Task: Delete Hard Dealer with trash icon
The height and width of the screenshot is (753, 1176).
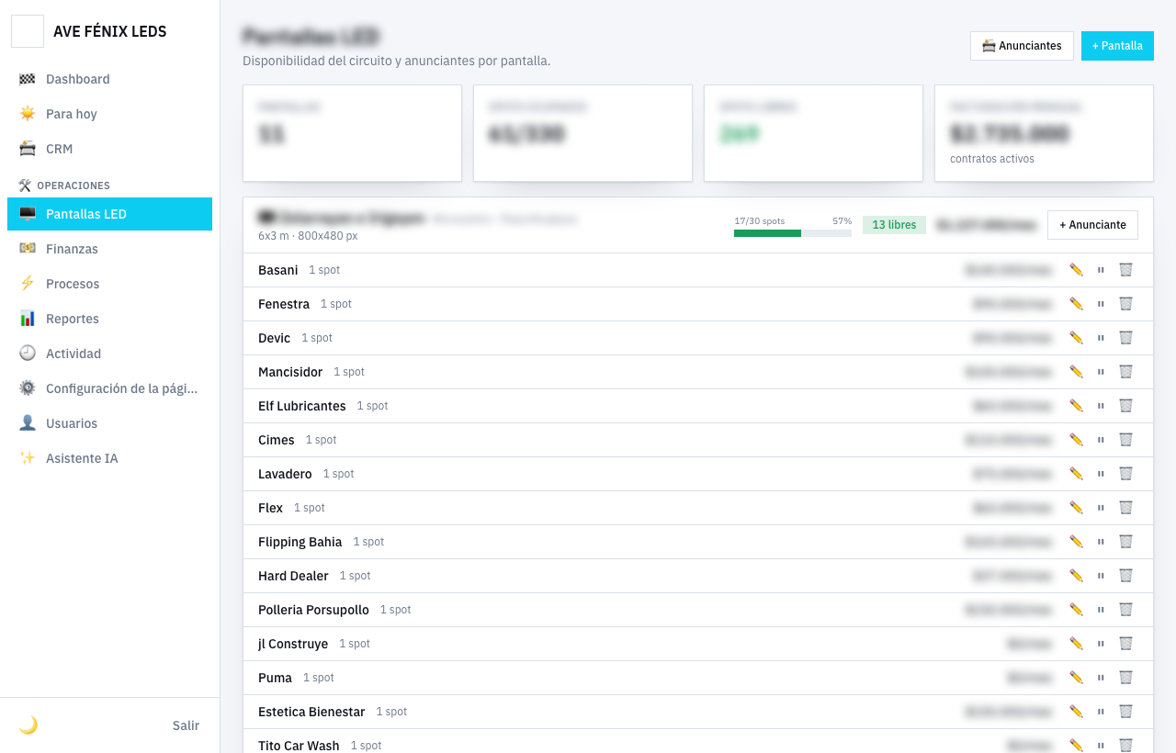Action: click(1125, 576)
